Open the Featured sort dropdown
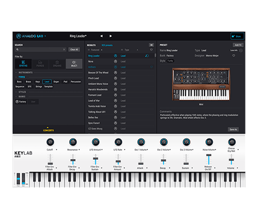 tap(95, 50)
